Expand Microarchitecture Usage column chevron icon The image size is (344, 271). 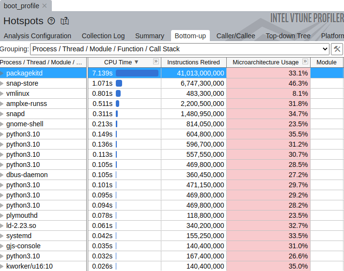[x=305, y=61]
